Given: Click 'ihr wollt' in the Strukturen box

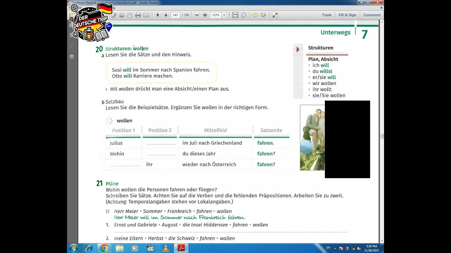Looking at the screenshot, I should [322, 89].
